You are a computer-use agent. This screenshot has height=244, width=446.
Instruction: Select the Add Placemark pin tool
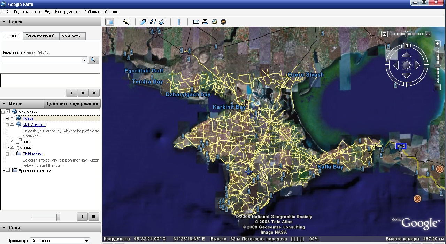click(x=126, y=22)
